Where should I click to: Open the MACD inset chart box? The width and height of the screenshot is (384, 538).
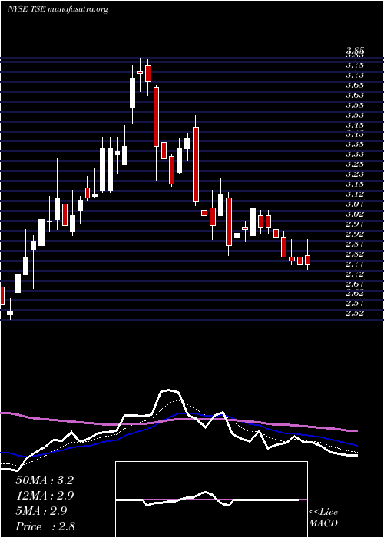211,500
